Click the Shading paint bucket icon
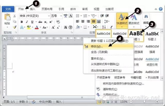The image size is (165, 106). [x=78, y=27]
